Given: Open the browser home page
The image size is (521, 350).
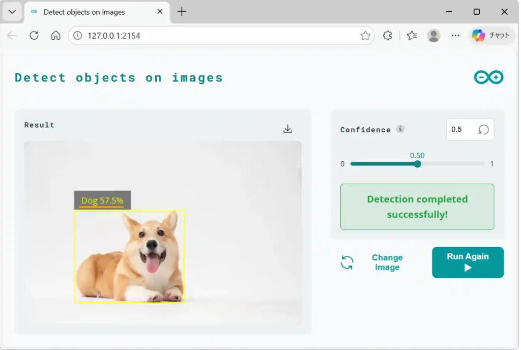Looking at the screenshot, I should click(x=54, y=35).
